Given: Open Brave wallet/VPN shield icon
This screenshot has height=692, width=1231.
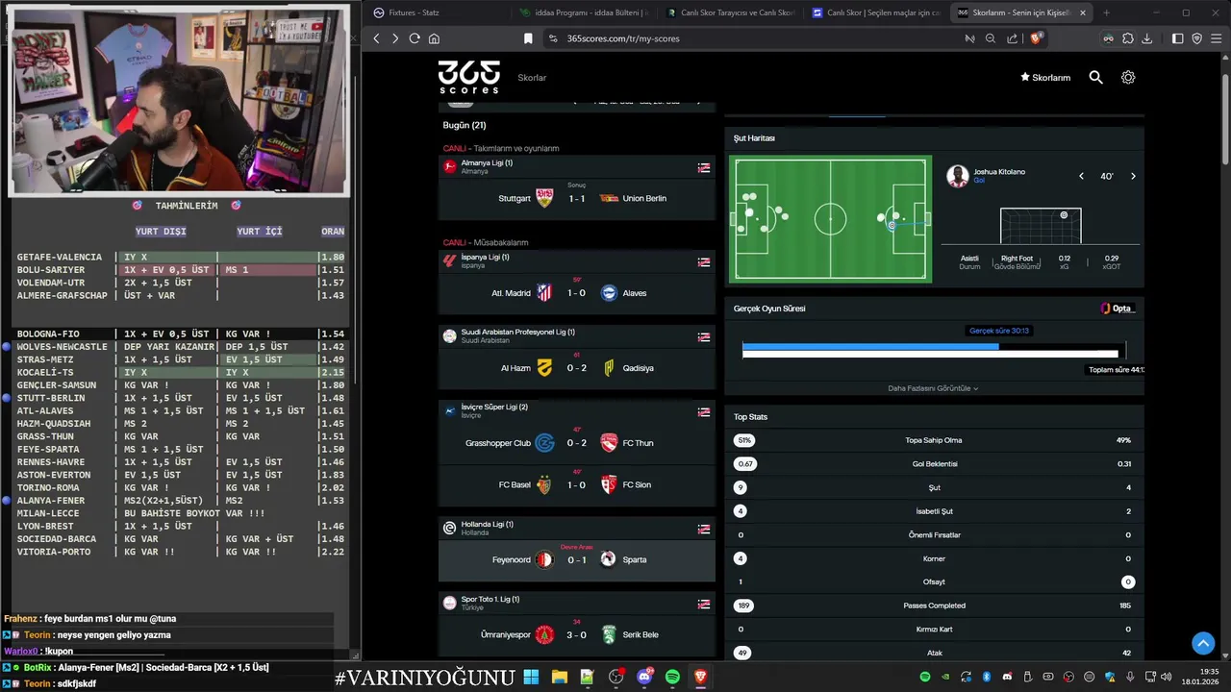Looking at the screenshot, I should [x=1197, y=38].
